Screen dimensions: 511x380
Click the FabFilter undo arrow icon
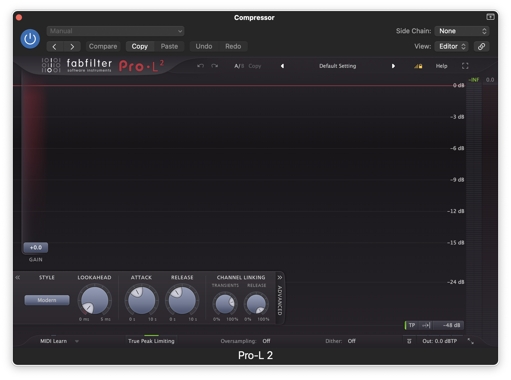click(x=201, y=66)
